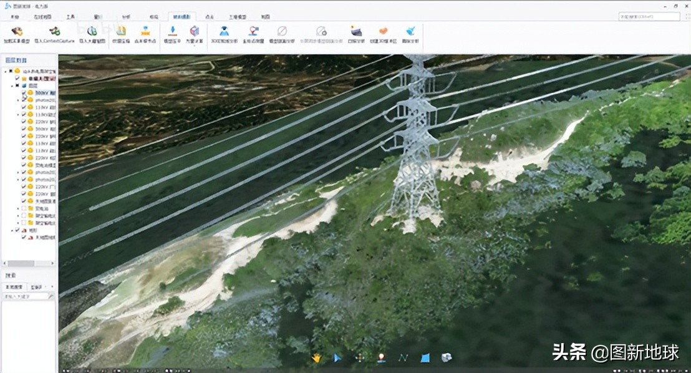Screen dimensions: 691x373
Task: Open the 点云 ribbon tab
Action: [x=210, y=16]
